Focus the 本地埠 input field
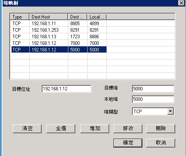 153,99
